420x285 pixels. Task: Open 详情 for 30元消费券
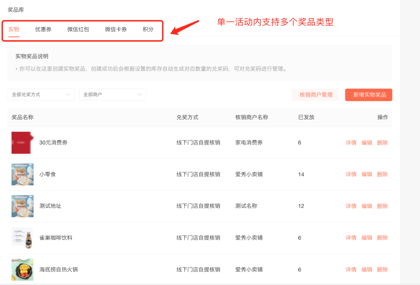(x=350, y=142)
